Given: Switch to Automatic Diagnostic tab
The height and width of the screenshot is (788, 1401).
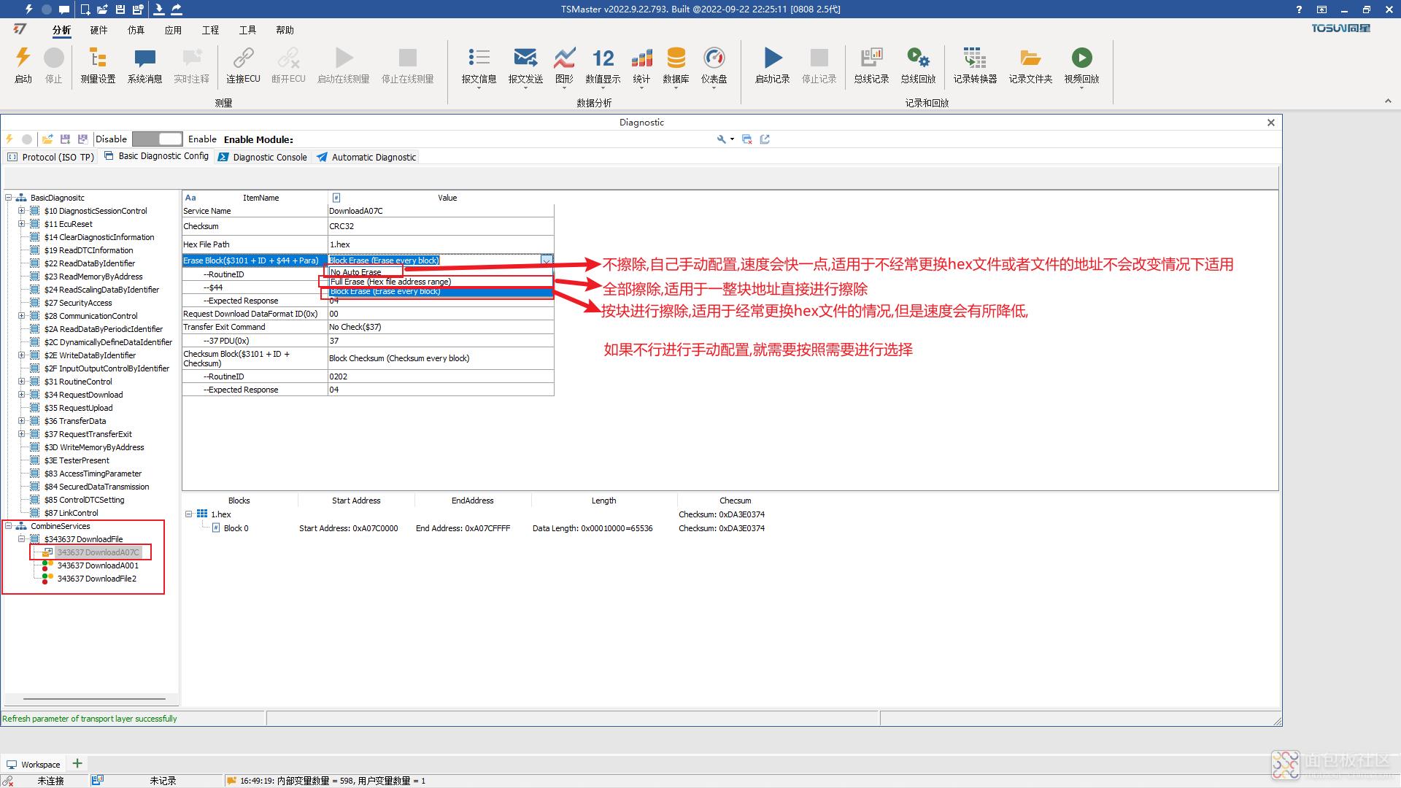Looking at the screenshot, I should click(374, 156).
